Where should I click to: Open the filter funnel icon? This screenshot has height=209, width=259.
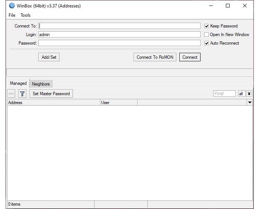[22, 94]
